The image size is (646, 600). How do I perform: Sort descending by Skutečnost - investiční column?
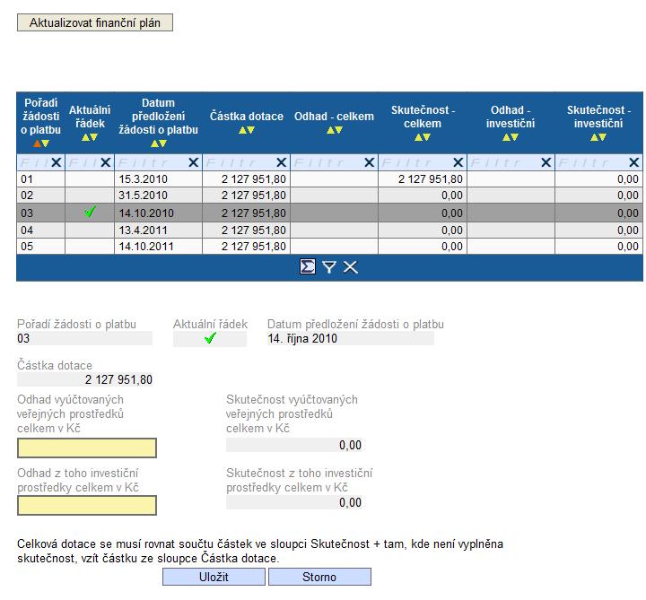click(603, 137)
